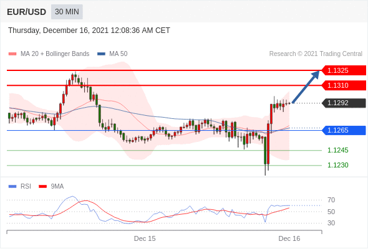
Task: Click the date and time stamp text
Action: [89, 31]
